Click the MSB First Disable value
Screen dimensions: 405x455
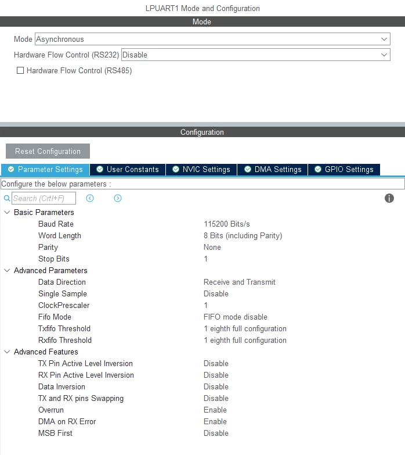pos(216,433)
